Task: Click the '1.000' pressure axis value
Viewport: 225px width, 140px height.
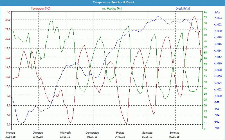Action: [218, 96]
